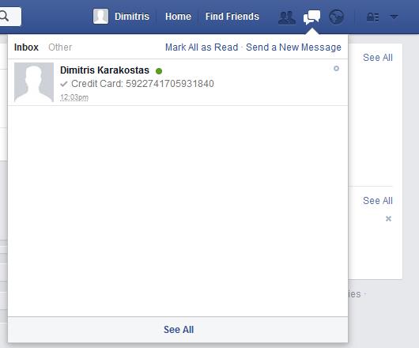This screenshot has height=348, width=419.
Task: Switch to the Inbox tab
Action: click(x=26, y=47)
